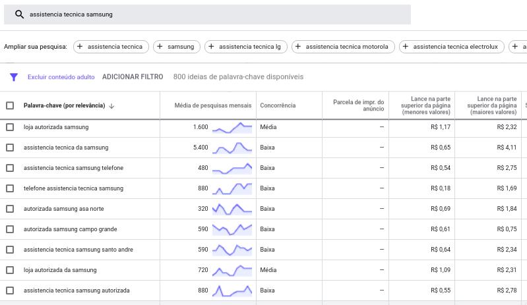Click keyword 'autorizada samsung campo grande'

click(x=70, y=229)
